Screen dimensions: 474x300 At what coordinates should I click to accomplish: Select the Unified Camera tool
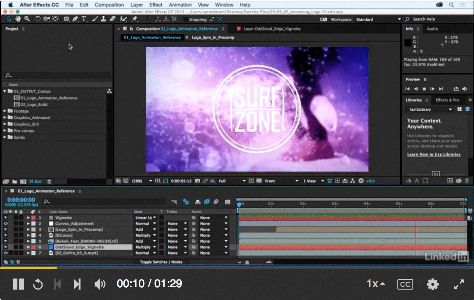(47, 19)
